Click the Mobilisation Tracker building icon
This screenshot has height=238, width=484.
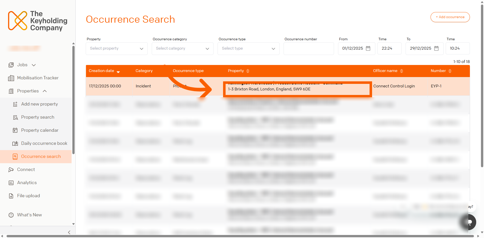[x=11, y=78]
